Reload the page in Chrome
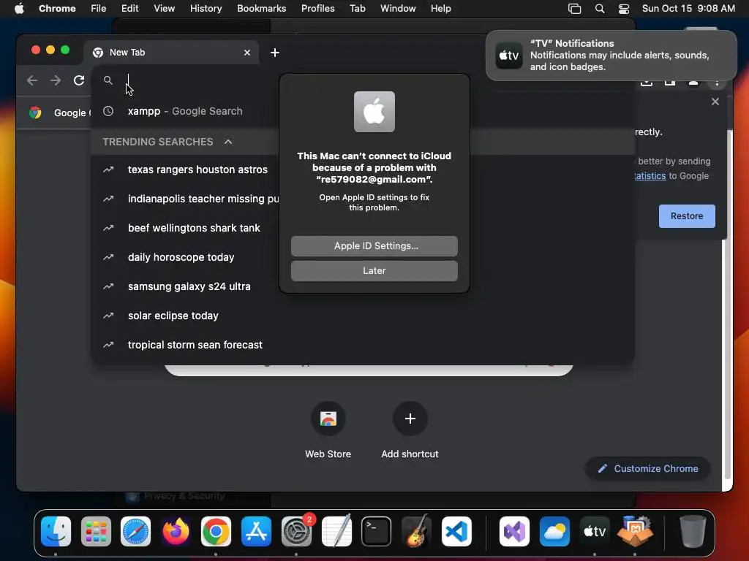749x561 pixels. (x=79, y=80)
